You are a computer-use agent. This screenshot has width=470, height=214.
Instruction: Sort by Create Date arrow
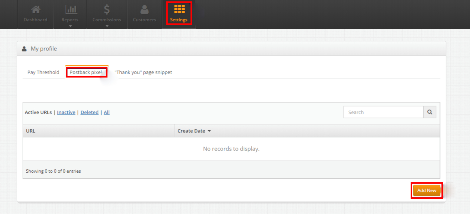click(209, 131)
